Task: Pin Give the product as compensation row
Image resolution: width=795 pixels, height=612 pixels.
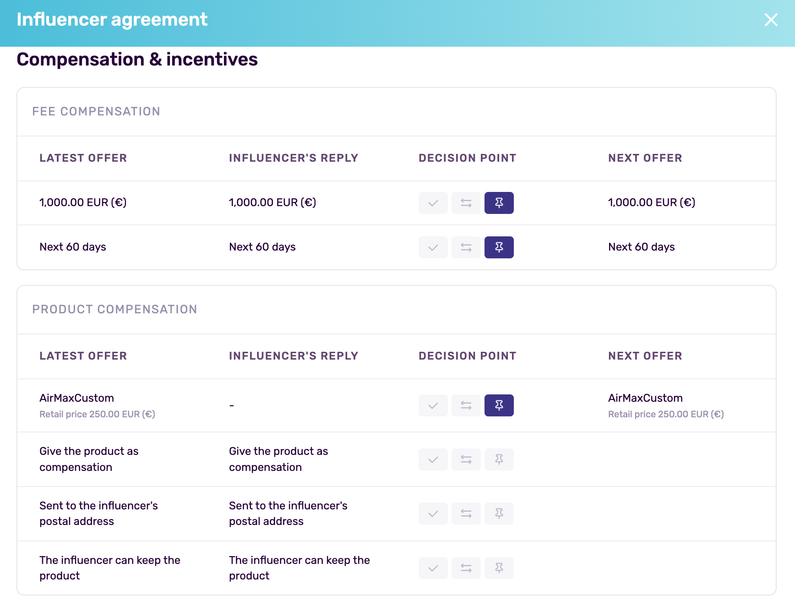Action: [x=499, y=459]
